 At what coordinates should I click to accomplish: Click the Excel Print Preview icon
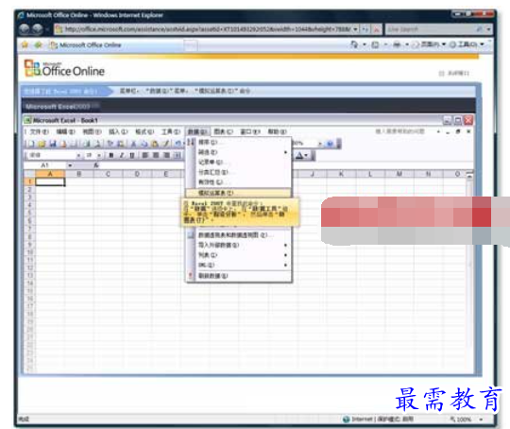click(x=97, y=144)
